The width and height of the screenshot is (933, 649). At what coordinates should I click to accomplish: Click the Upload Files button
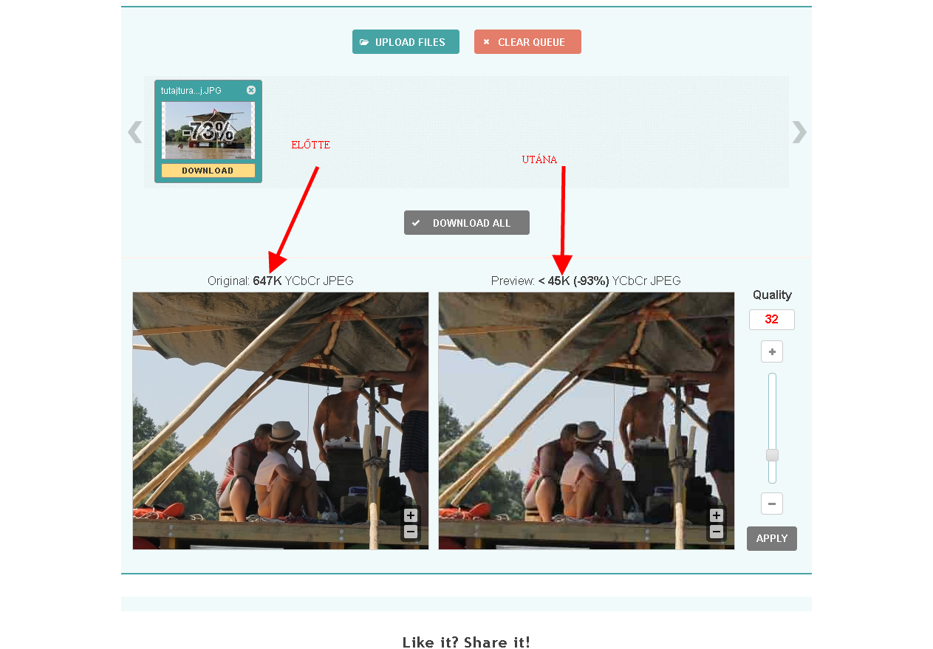(406, 42)
